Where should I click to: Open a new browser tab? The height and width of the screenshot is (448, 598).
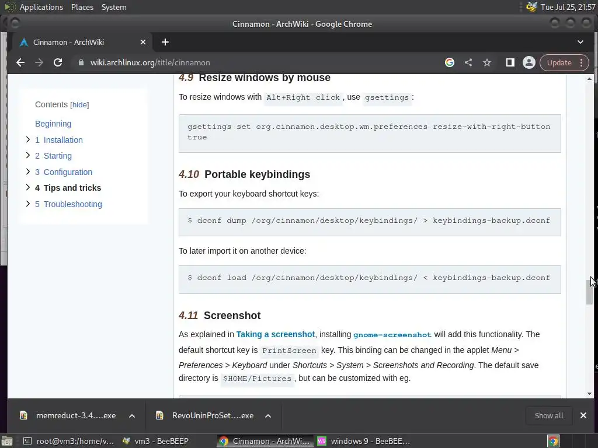(165, 42)
